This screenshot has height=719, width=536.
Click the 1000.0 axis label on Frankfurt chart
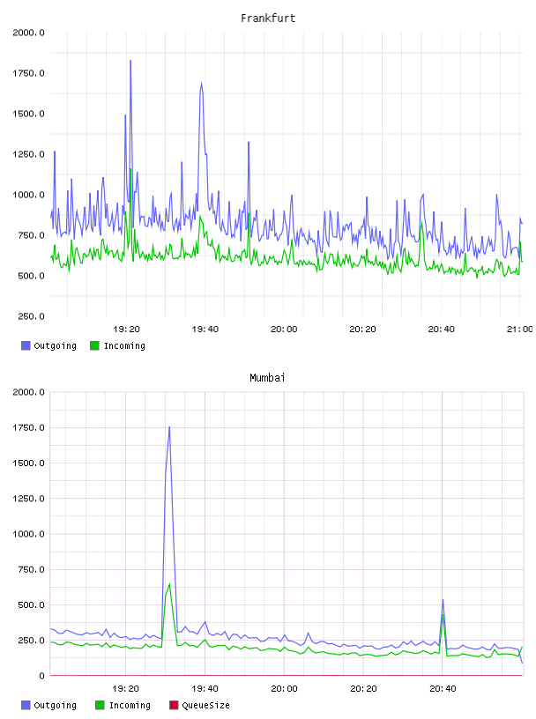click(28, 195)
